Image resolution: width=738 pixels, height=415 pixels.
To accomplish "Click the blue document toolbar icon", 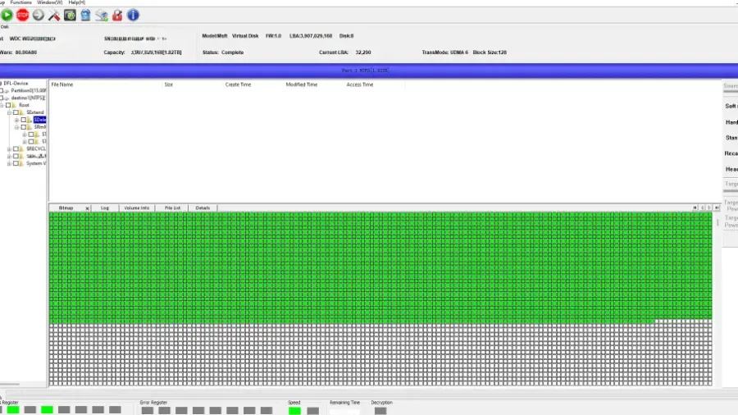I will click(85, 15).
